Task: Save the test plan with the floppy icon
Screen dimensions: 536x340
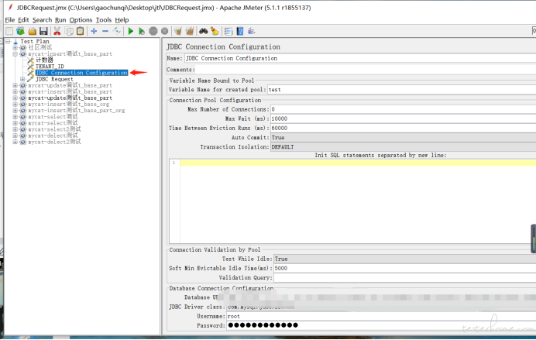Action: click(43, 31)
